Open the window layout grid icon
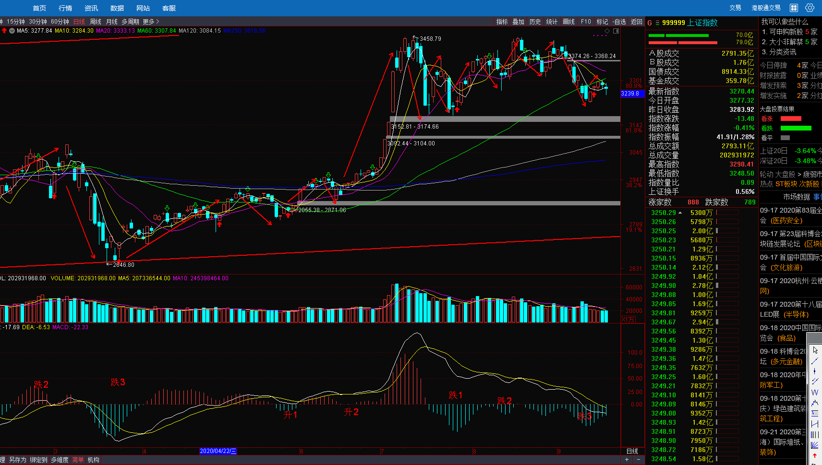The height and width of the screenshot is (465, 822). coord(794,8)
